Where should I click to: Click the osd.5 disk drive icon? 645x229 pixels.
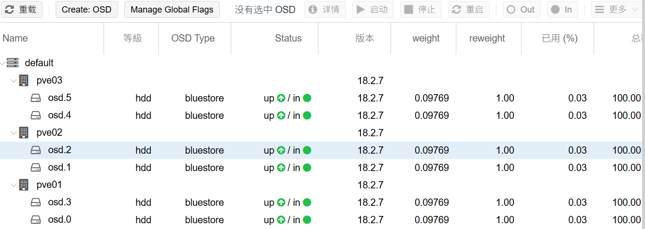coord(36,98)
